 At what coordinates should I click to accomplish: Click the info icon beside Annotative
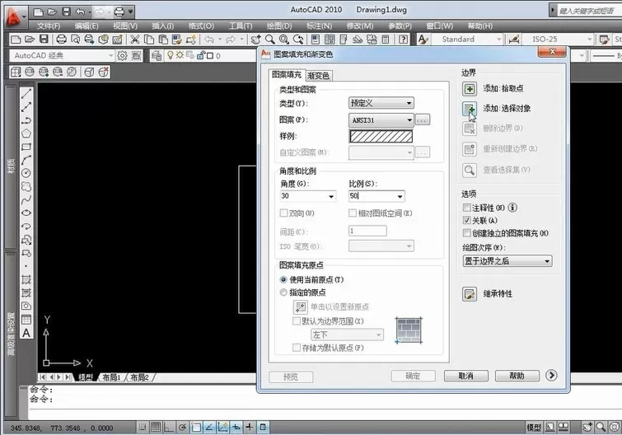coord(512,208)
